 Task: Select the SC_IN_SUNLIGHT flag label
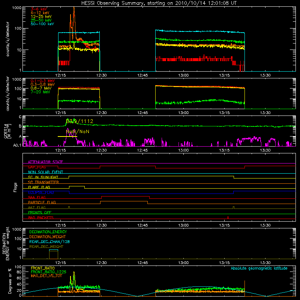pyautogui.click(x=43, y=177)
